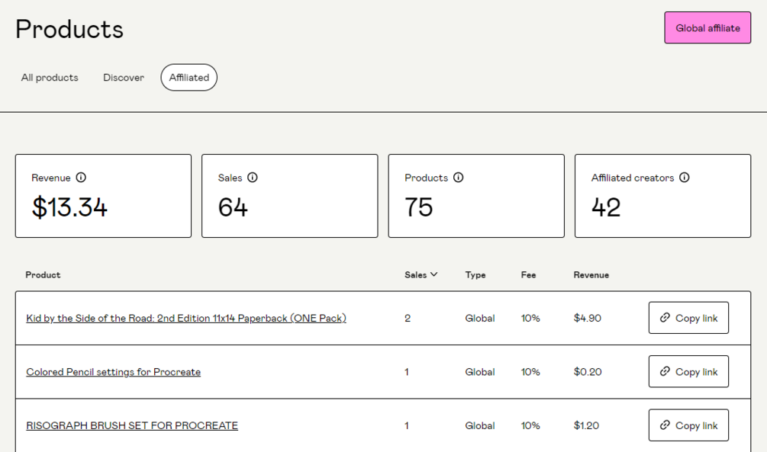Image resolution: width=767 pixels, height=452 pixels.
Task: Click the Type column header
Action: coord(475,274)
